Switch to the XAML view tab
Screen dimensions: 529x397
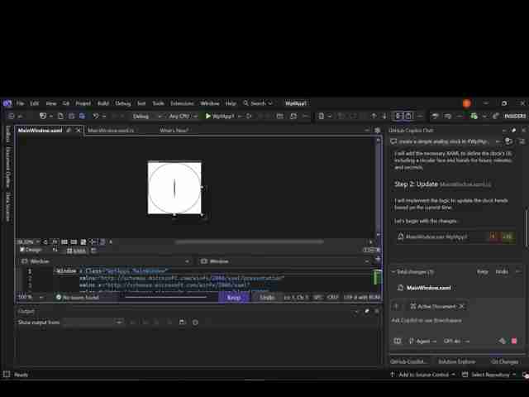pos(76,251)
